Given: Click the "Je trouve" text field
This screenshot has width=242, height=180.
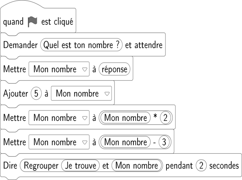Looking at the screenshot, I should pyautogui.click(x=81, y=166).
